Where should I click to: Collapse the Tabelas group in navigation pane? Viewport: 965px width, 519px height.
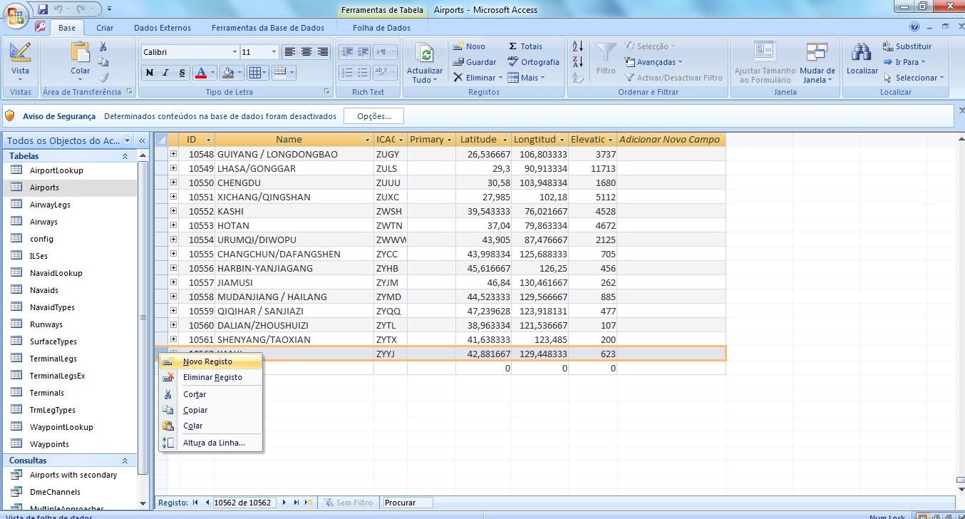coord(125,156)
